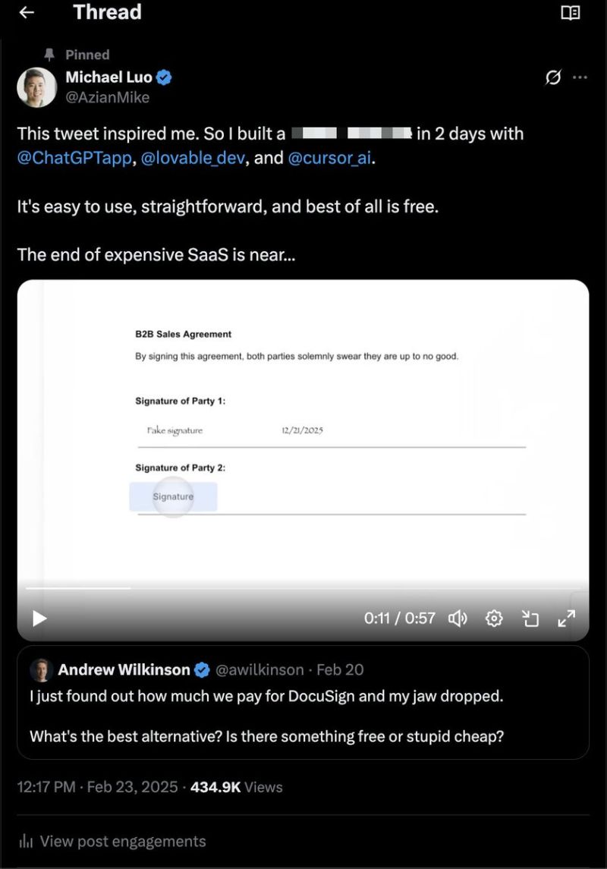This screenshot has height=869, width=607.
Task: Click the Michael Luo display name
Action: pyautogui.click(x=109, y=77)
